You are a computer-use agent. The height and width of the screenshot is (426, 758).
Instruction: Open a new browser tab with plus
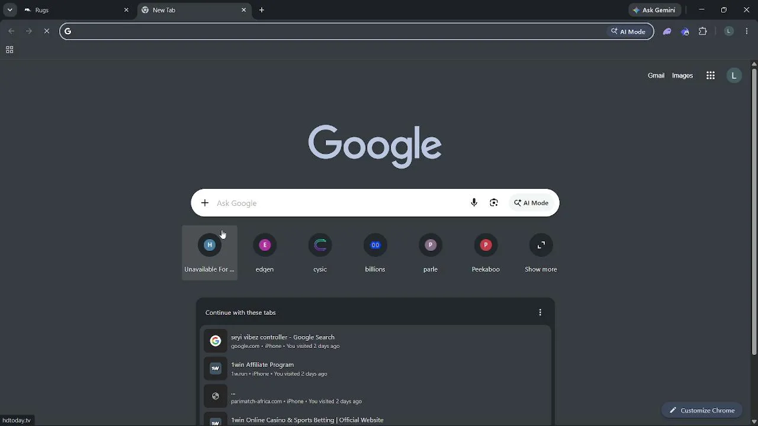click(262, 10)
